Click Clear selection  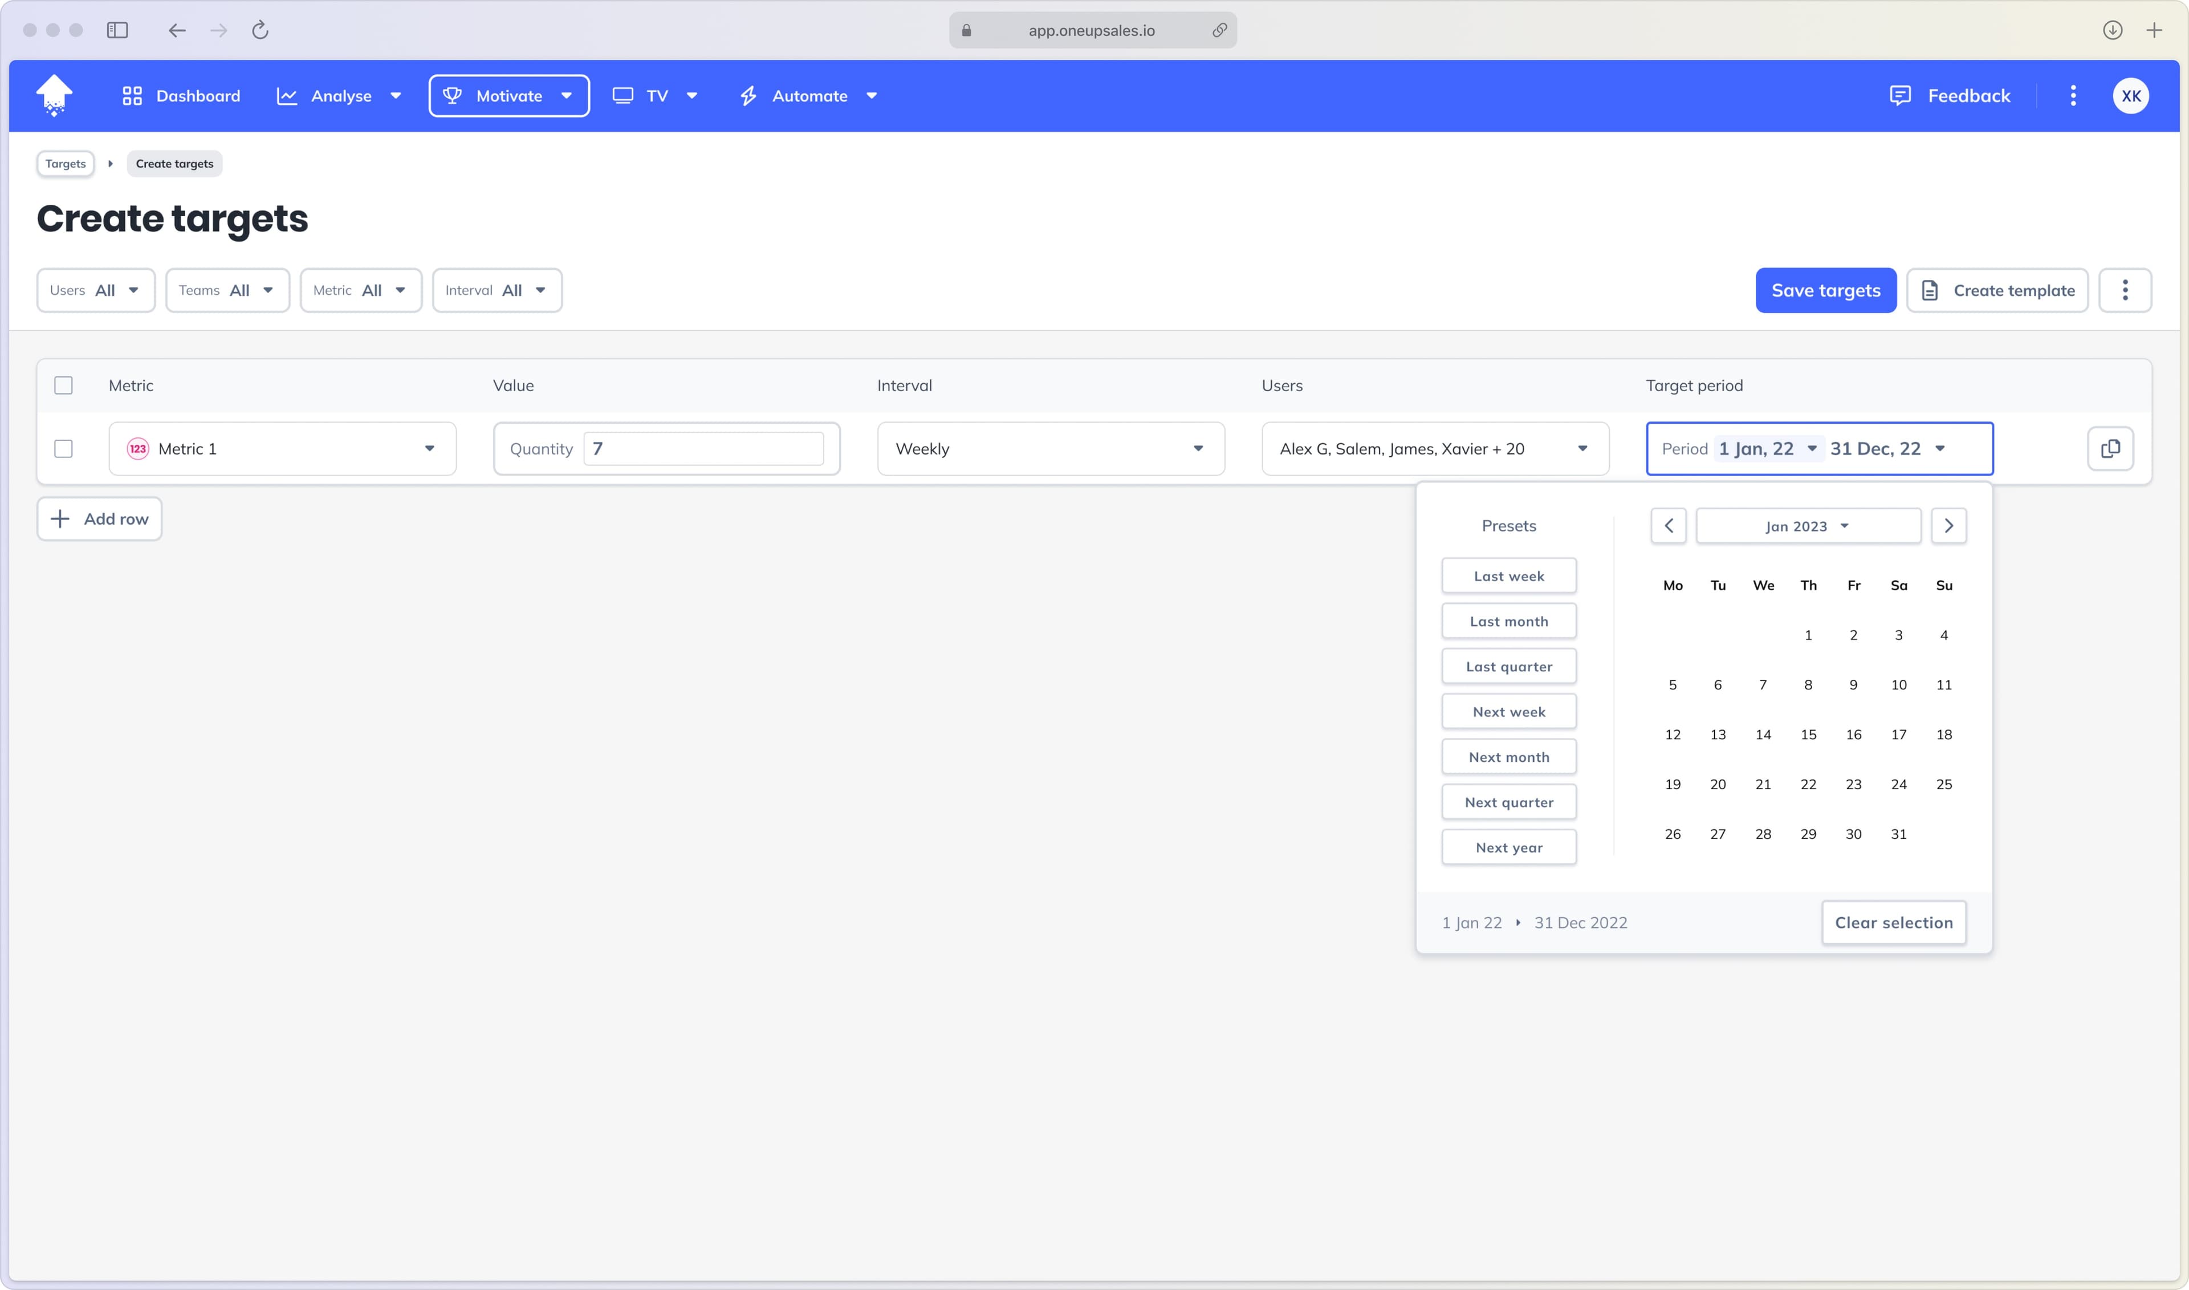tap(1894, 922)
